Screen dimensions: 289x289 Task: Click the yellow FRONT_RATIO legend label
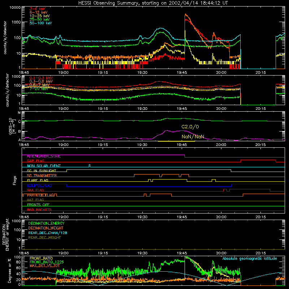tap(41, 258)
